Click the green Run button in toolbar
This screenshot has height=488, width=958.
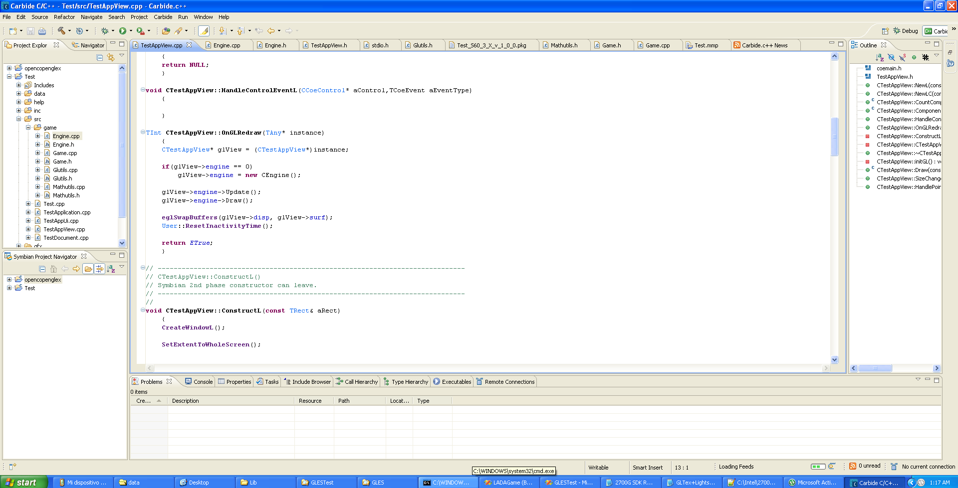tap(122, 31)
